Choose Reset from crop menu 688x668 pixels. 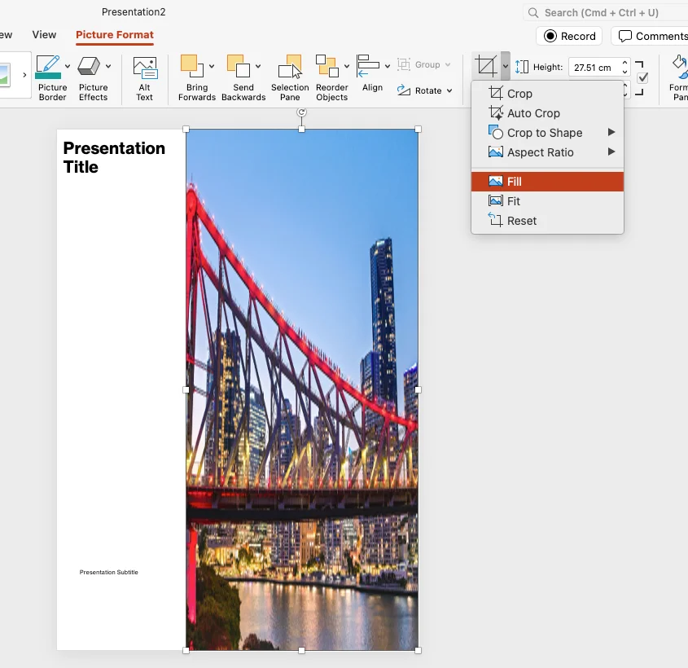click(547, 221)
